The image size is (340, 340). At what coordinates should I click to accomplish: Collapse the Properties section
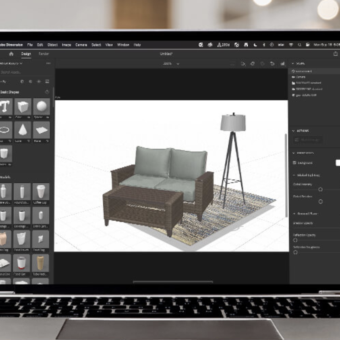point(293,153)
